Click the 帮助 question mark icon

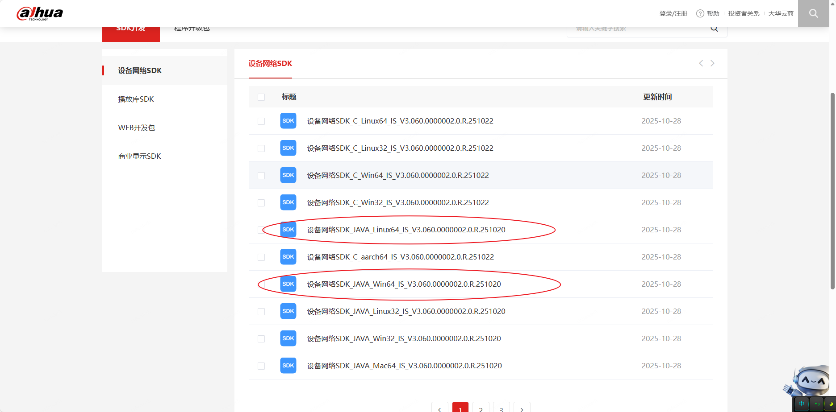click(699, 13)
